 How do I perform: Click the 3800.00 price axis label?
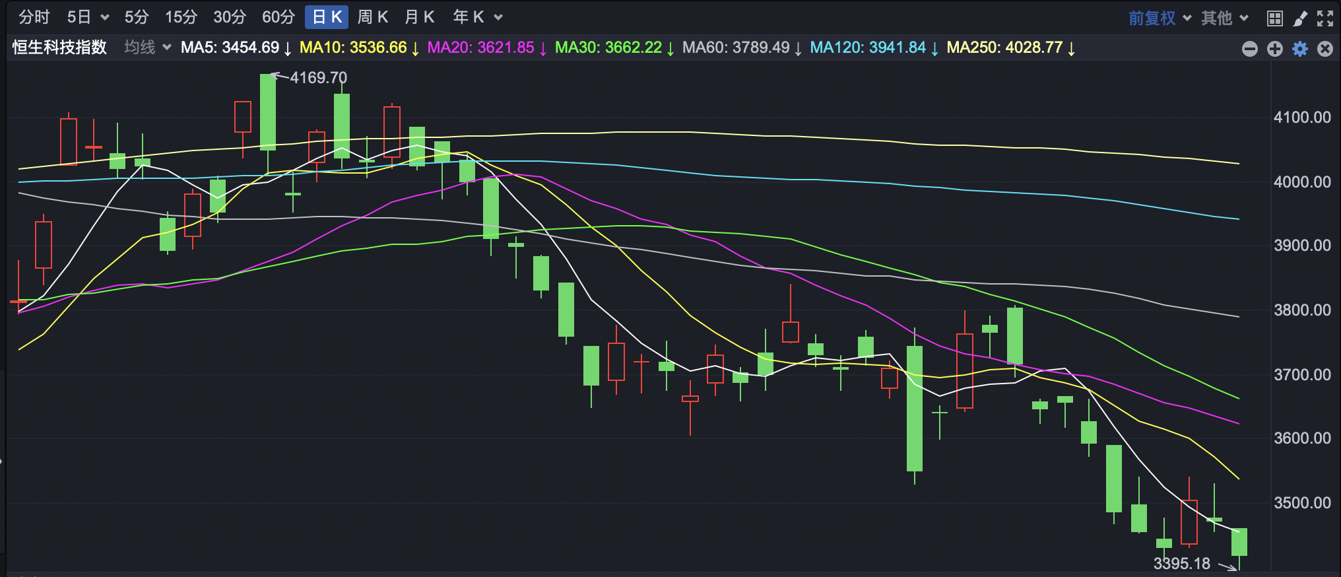tap(1302, 310)
